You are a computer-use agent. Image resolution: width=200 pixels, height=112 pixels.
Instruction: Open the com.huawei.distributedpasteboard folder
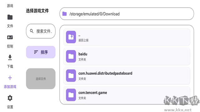tap(127, 76)
